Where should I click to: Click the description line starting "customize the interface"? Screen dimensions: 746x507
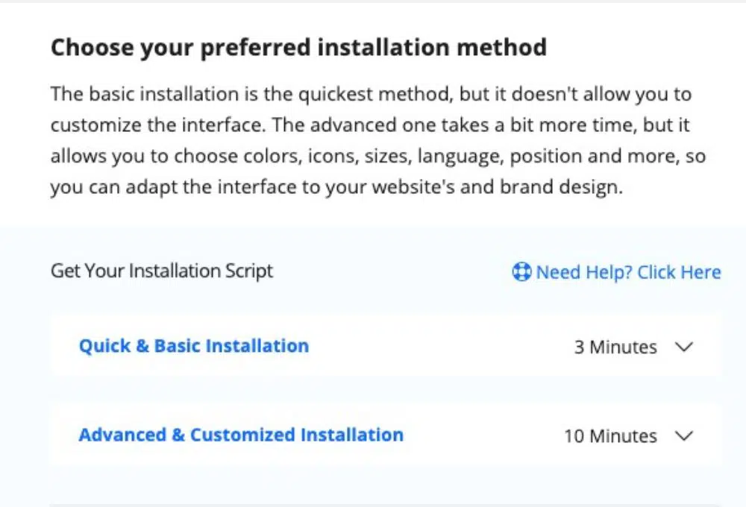(371, 125)
